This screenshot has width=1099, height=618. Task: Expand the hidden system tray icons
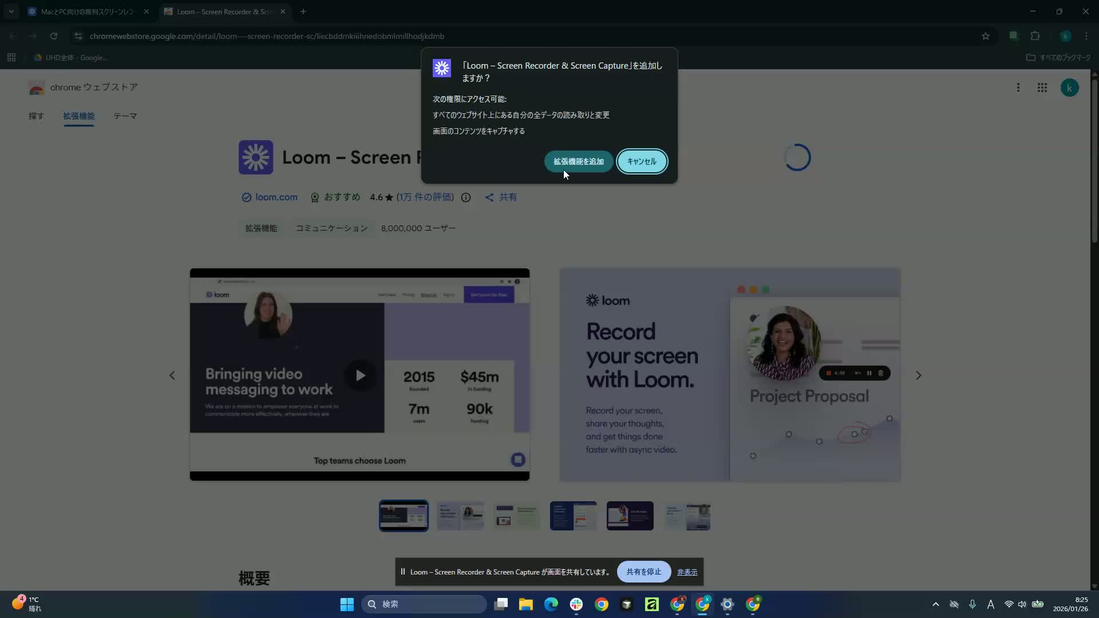point(935,604)
